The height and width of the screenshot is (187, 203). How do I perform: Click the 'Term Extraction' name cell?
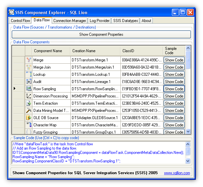[51, 103]
